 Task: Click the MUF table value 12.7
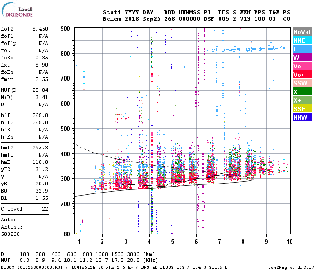[x=102, y=261]
